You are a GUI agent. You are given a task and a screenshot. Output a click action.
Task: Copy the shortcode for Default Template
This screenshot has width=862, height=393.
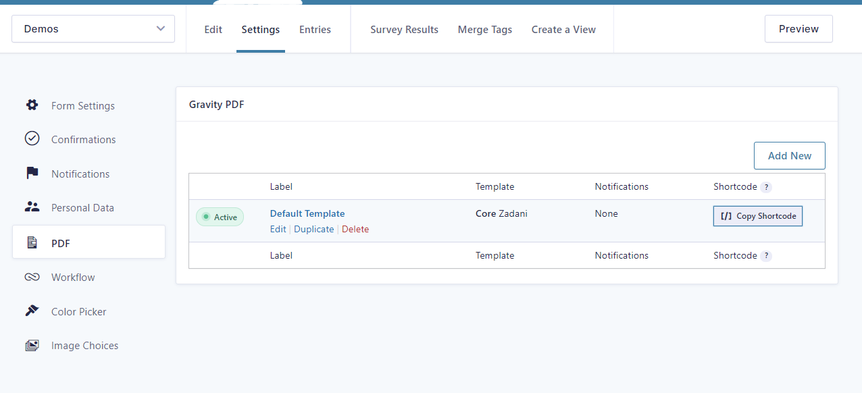757,216
